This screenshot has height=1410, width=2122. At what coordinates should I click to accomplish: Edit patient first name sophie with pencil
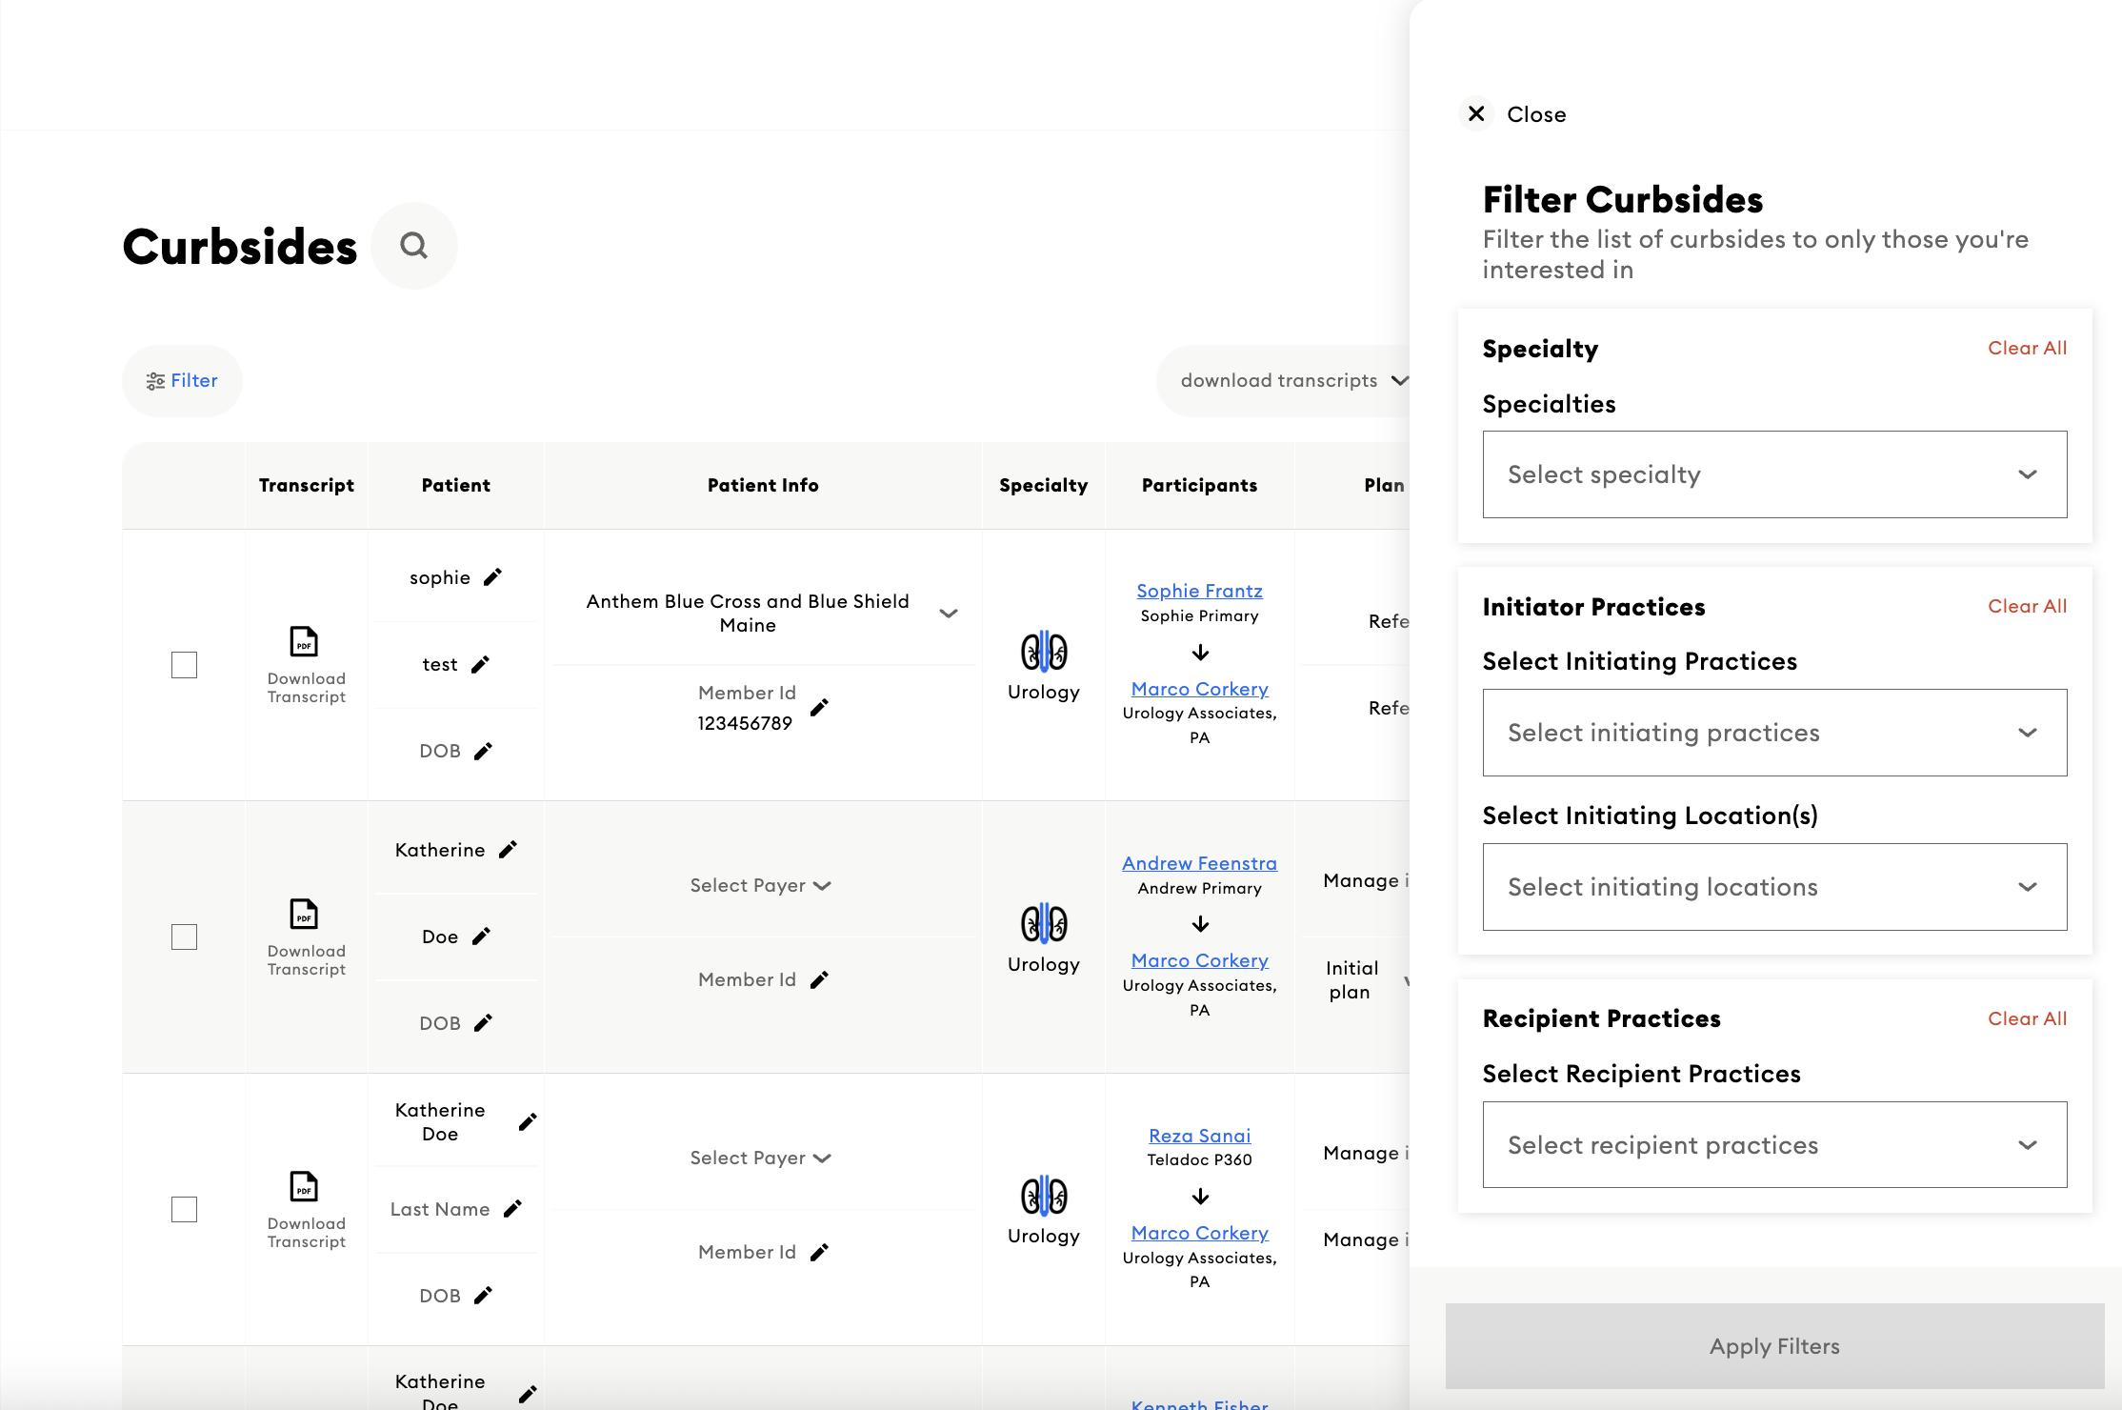pos(492,577)
